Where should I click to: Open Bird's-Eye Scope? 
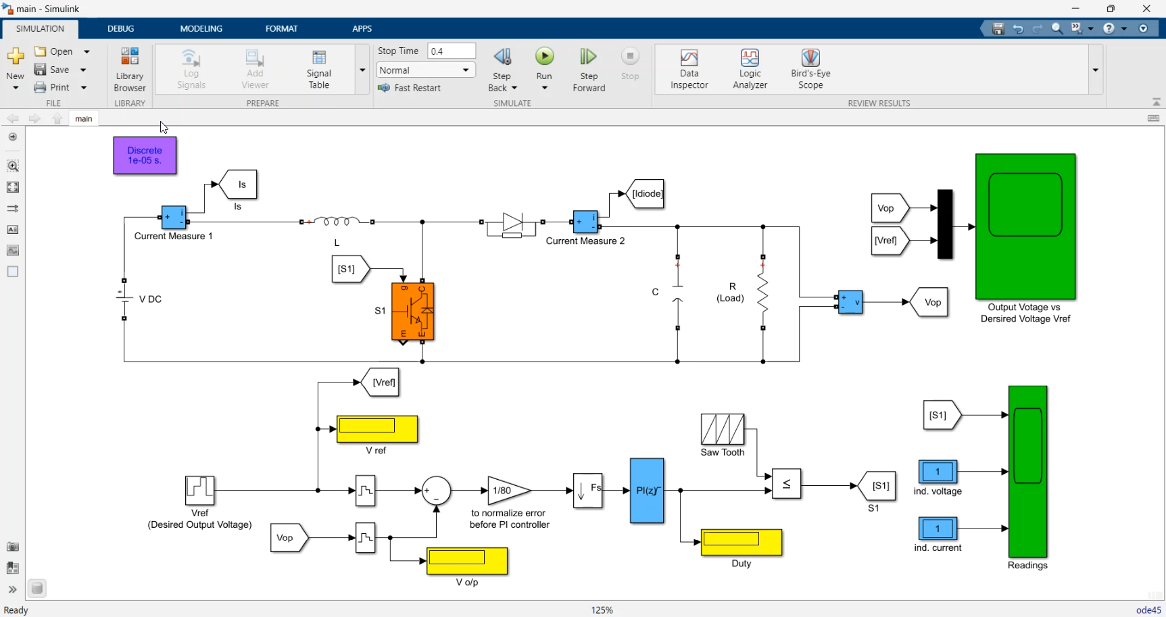810,69
